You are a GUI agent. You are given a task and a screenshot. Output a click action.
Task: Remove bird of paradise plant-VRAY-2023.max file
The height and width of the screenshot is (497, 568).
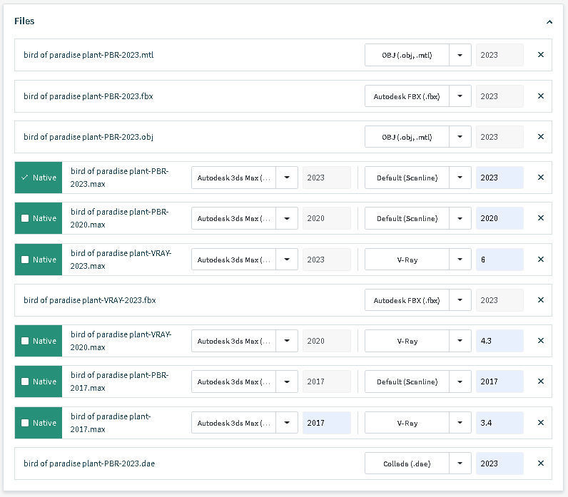pyautogui.click(x=540, y=260)
